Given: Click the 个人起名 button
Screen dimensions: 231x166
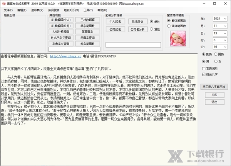Looking at the screenshot, I should coord(115,21).
